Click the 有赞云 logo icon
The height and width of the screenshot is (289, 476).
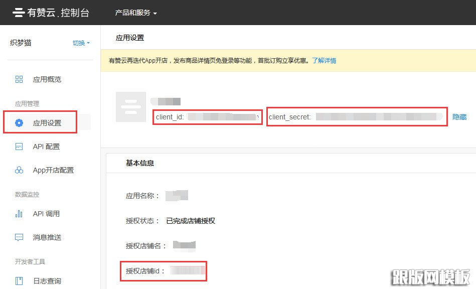[x=19, y=13]
